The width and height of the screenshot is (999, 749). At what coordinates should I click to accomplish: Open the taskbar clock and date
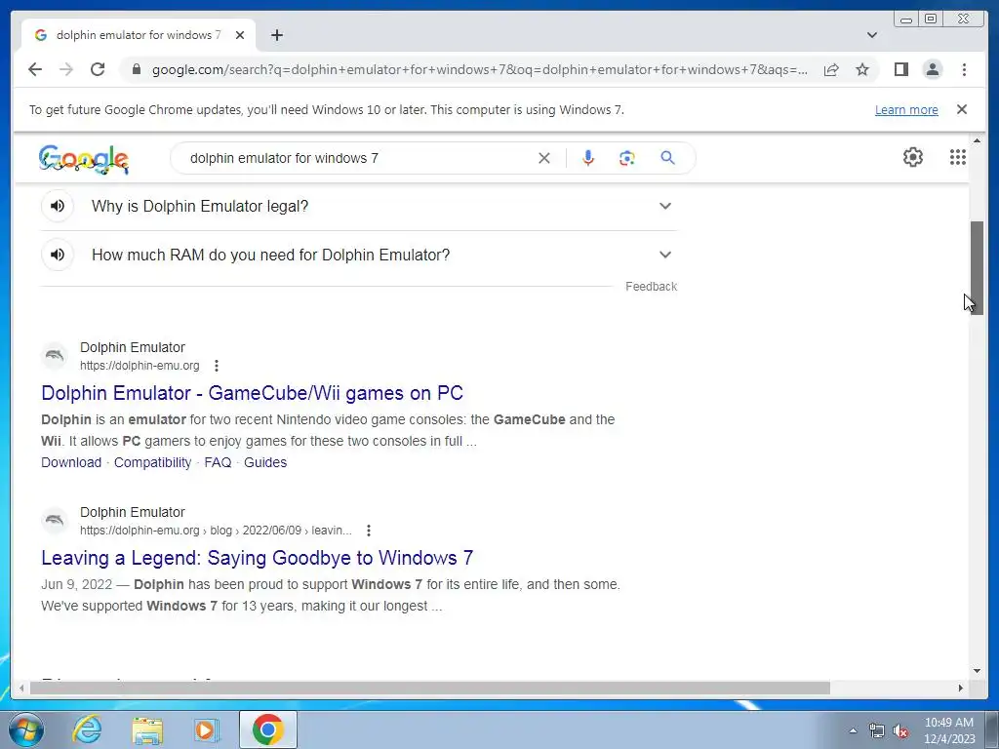[949, 730]
